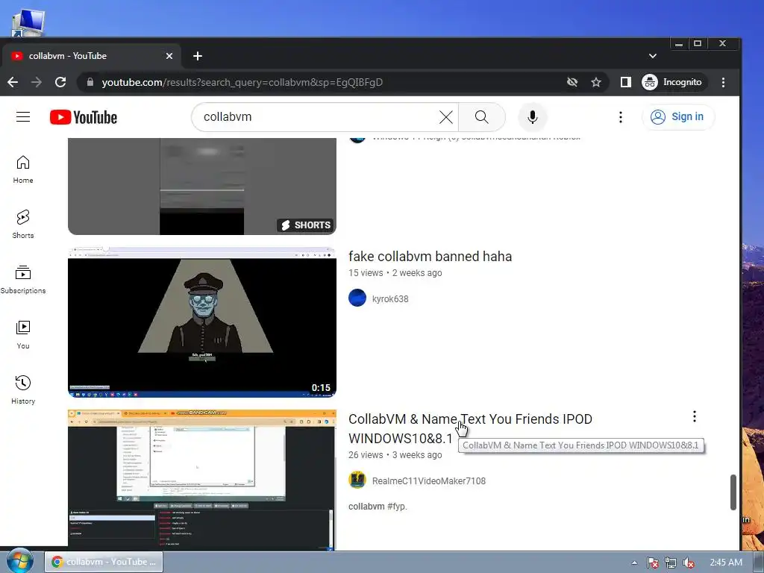The height and width of the screenshot is (573, 764).
Task: Click the 'collabvm #fyp.' description text
Action: tap(378, 507)
